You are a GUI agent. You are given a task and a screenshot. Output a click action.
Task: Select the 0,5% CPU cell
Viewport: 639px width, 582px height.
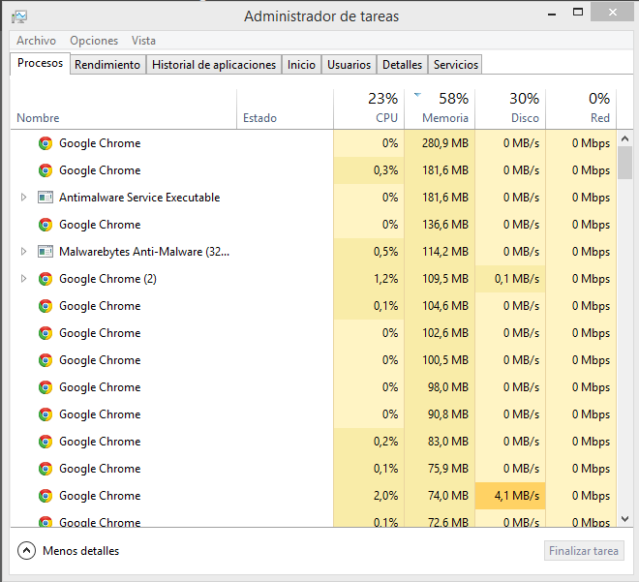click(369, 252)
